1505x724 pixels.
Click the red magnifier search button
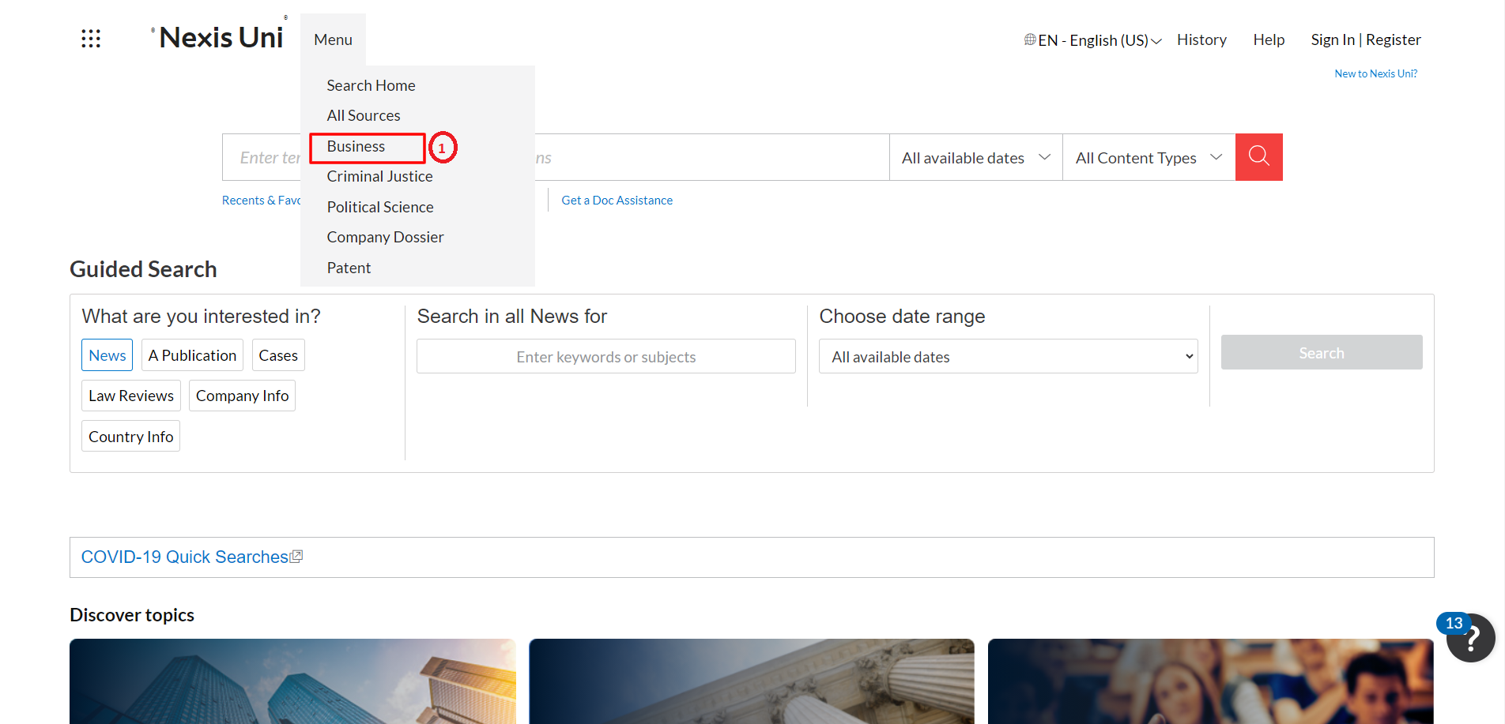[x=1258, y=157]
